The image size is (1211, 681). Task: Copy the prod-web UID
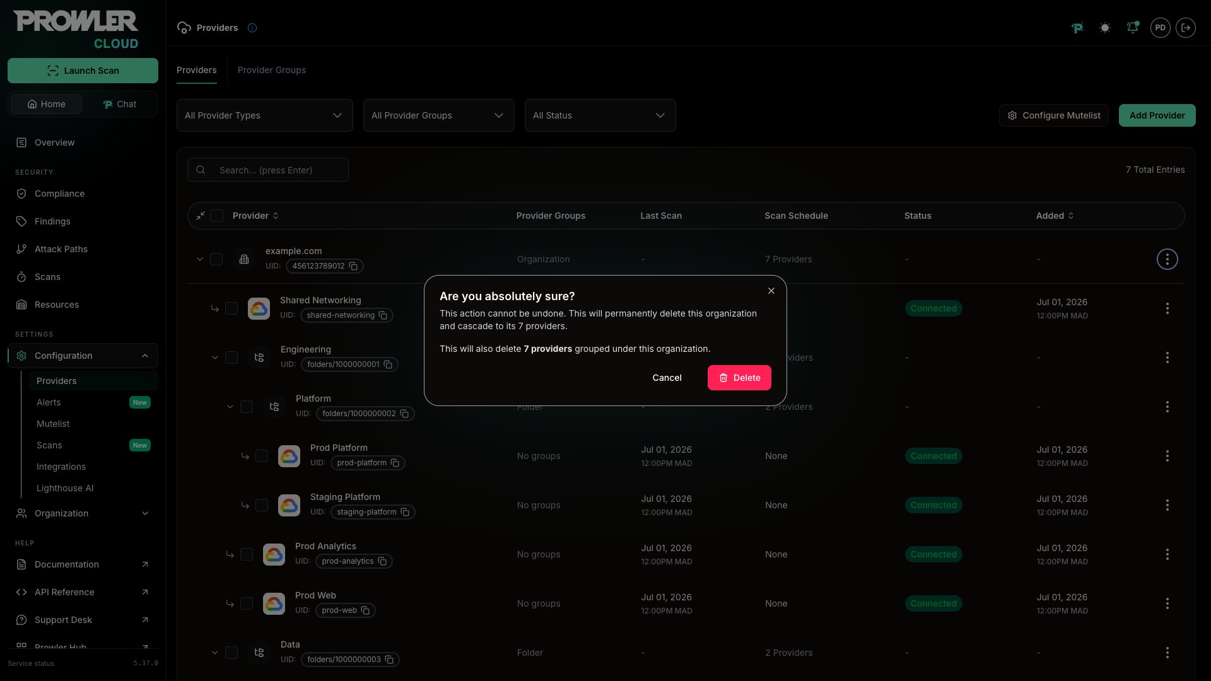pos(365,610)
